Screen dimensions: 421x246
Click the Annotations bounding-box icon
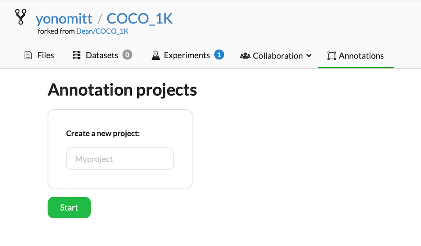click(x=331, y=55)
